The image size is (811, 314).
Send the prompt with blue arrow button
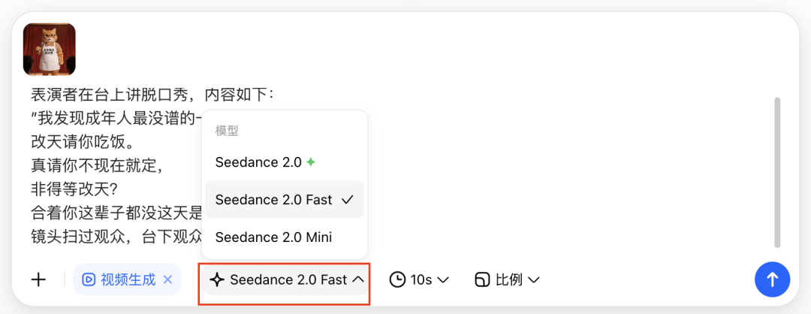pos(772,280)
